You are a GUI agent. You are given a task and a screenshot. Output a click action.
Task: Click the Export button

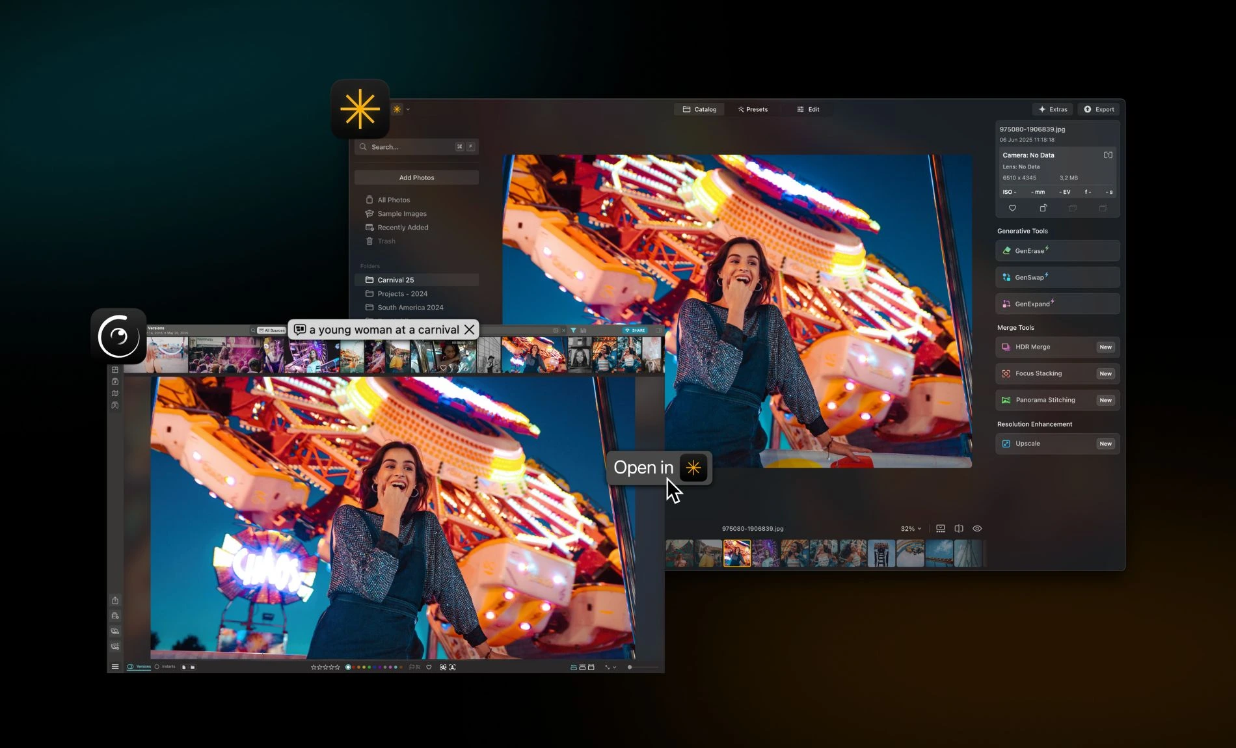pos(1099,109)
